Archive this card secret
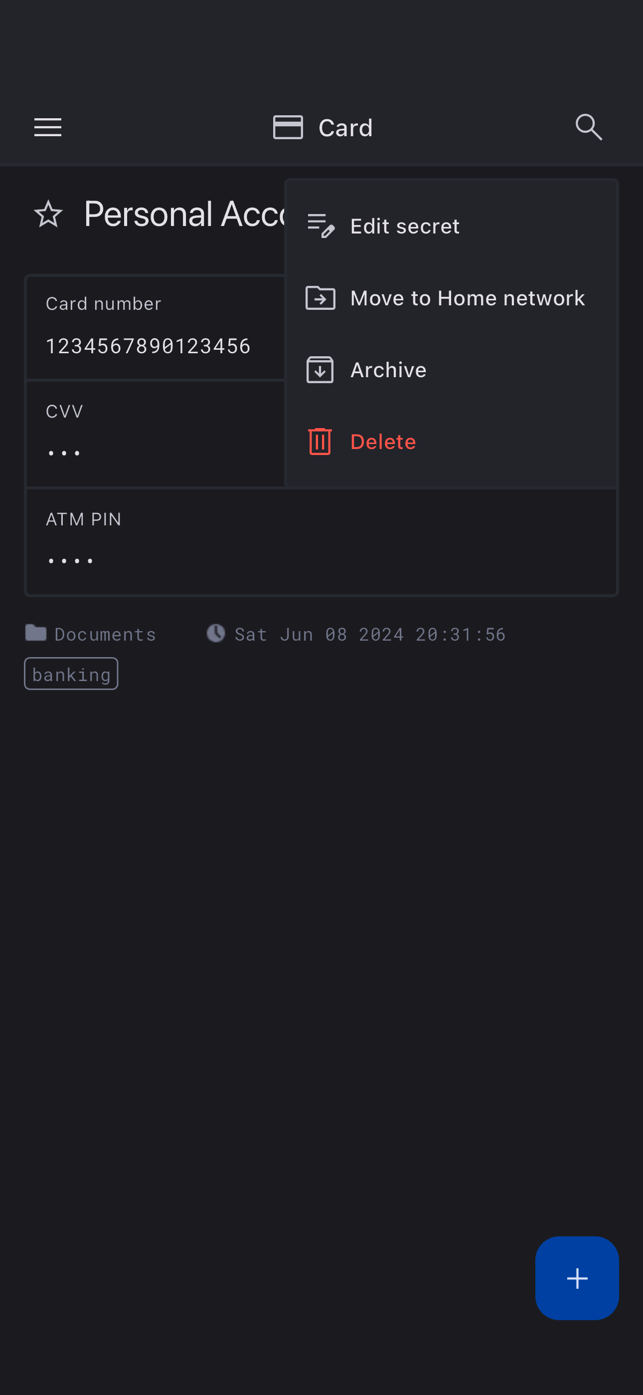Image resolution: width=643 pixels, height=1395 pixels. [388, 370]
